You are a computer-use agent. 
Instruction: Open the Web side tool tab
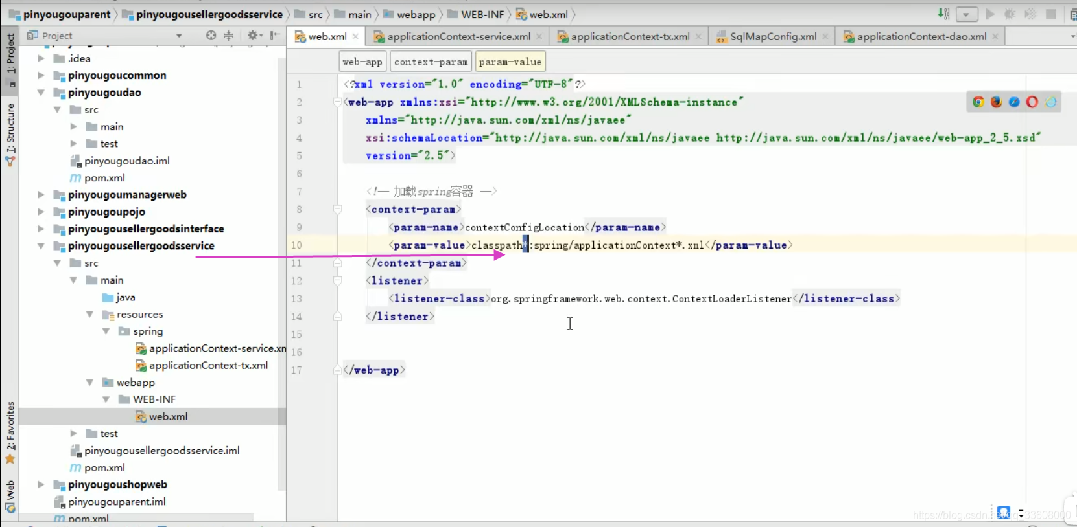pos(10,497)
